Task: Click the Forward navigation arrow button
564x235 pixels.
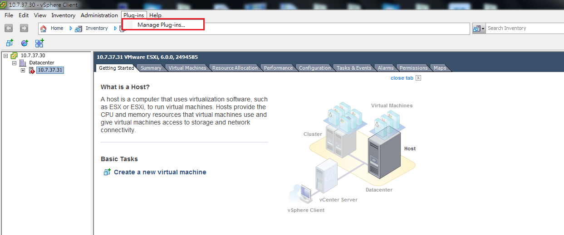Action: point(24,28)
